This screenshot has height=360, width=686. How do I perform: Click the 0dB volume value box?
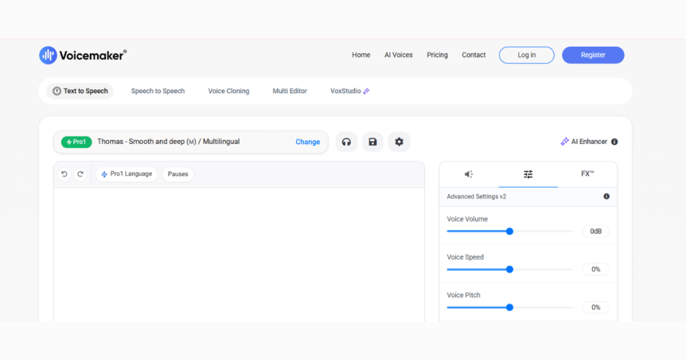596,232
